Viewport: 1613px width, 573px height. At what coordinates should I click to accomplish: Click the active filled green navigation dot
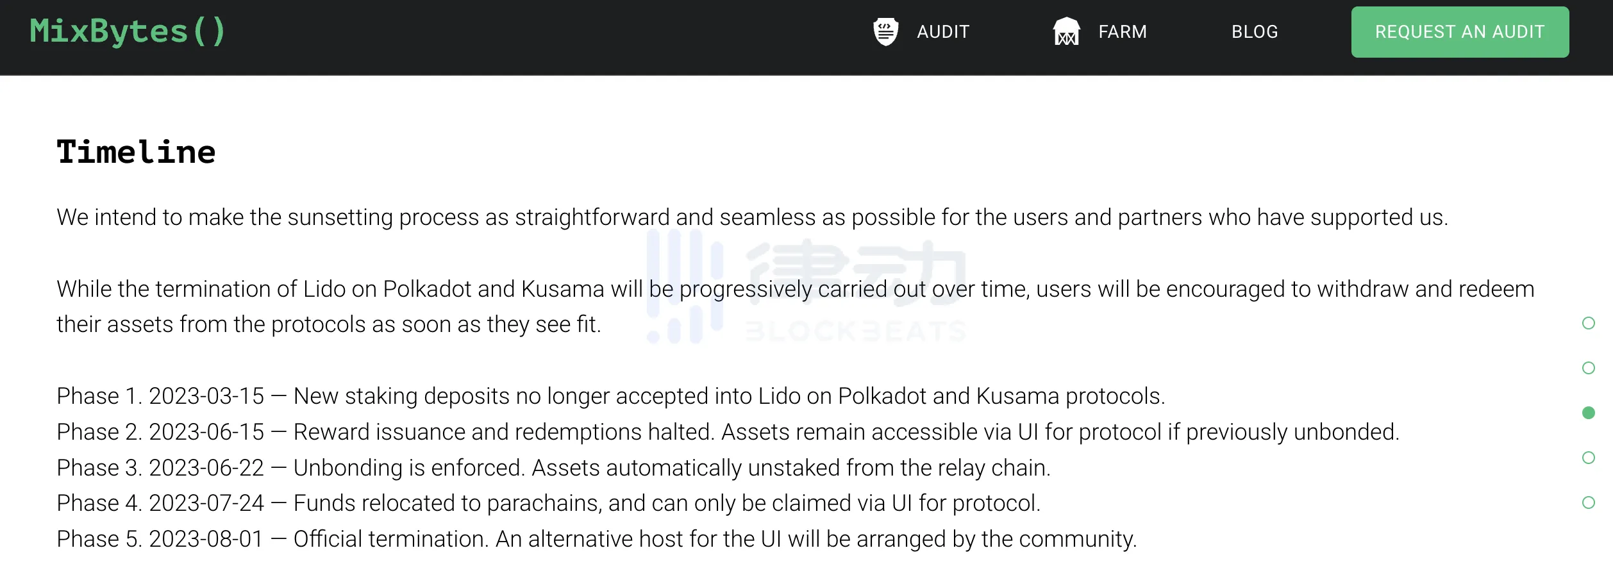1588,413
